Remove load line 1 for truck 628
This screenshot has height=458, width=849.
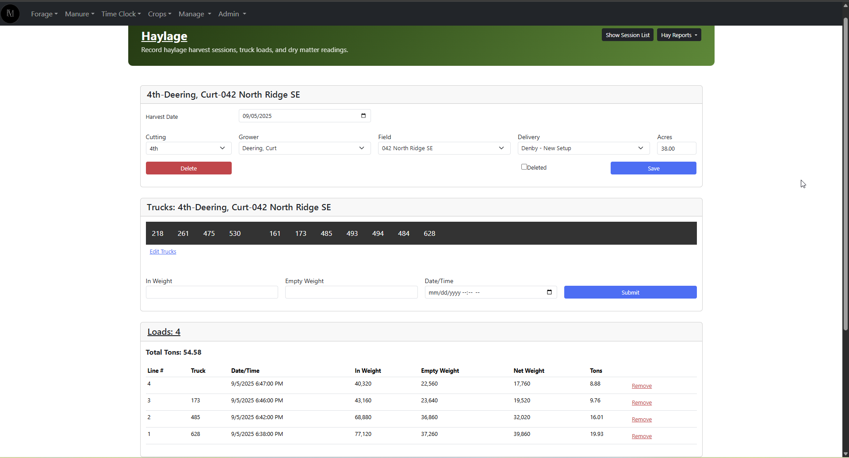(x=642, y=436)
